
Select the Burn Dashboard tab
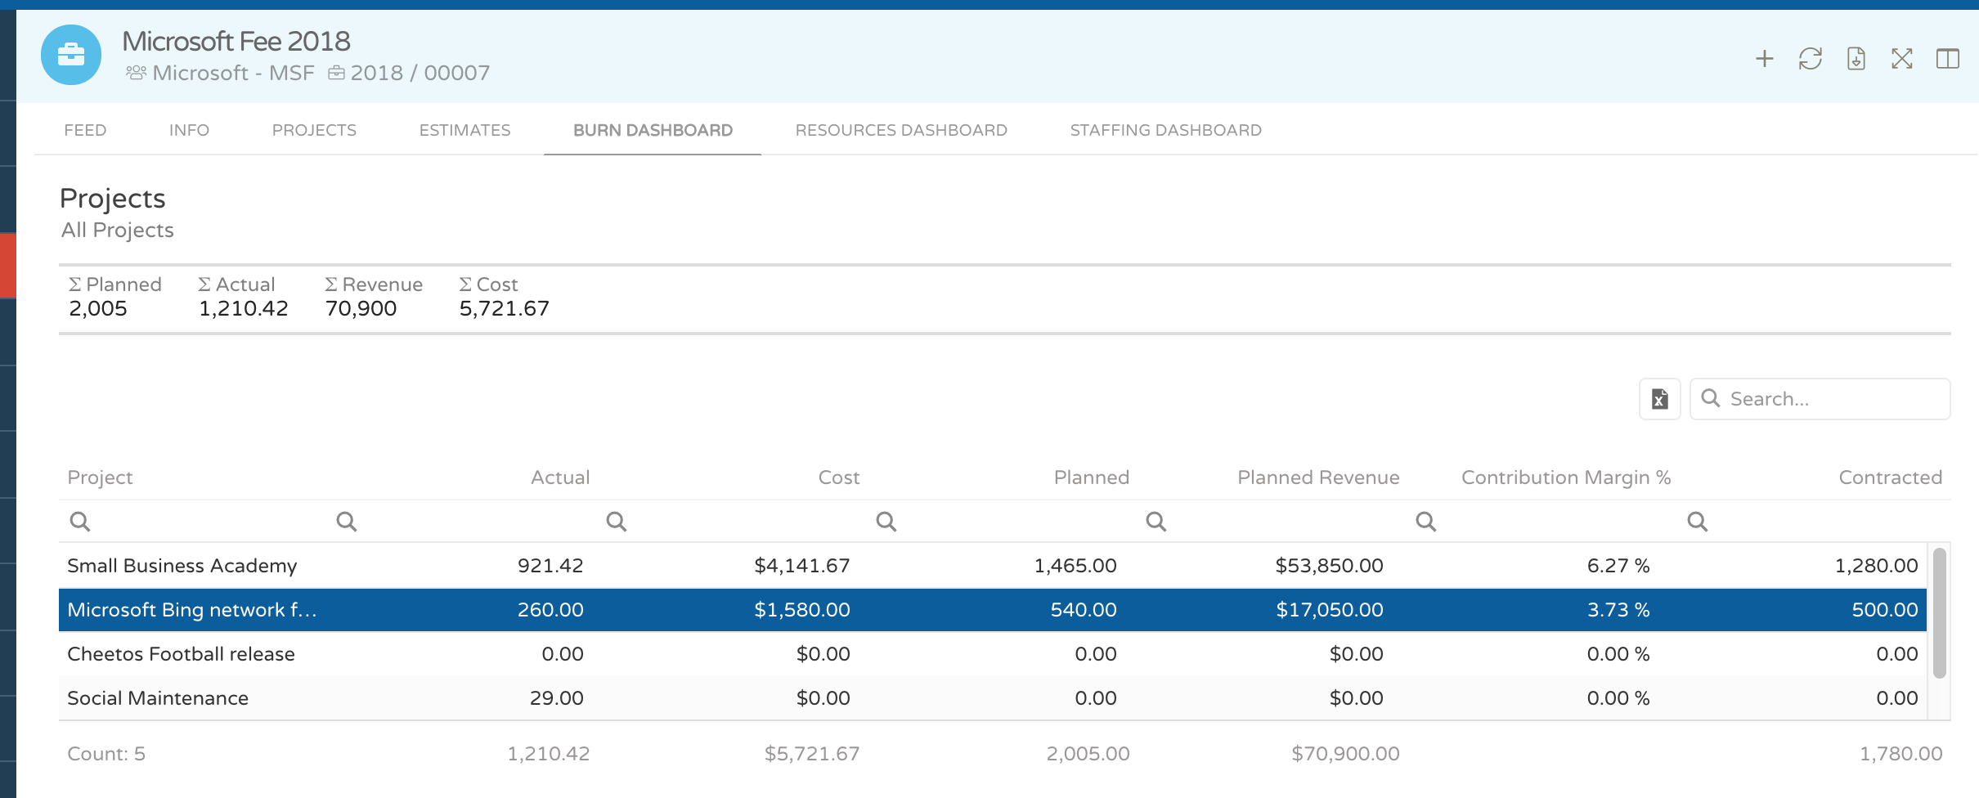point(653,130)
